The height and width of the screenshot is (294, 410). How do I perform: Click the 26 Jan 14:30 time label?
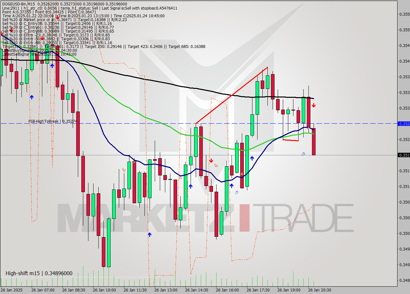click(x=197, y=290)
